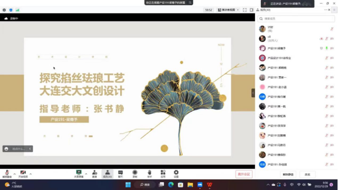This screenshot has height=190, width=338.
Task: Open the 应用 apps icon
Action: (163, 174)
